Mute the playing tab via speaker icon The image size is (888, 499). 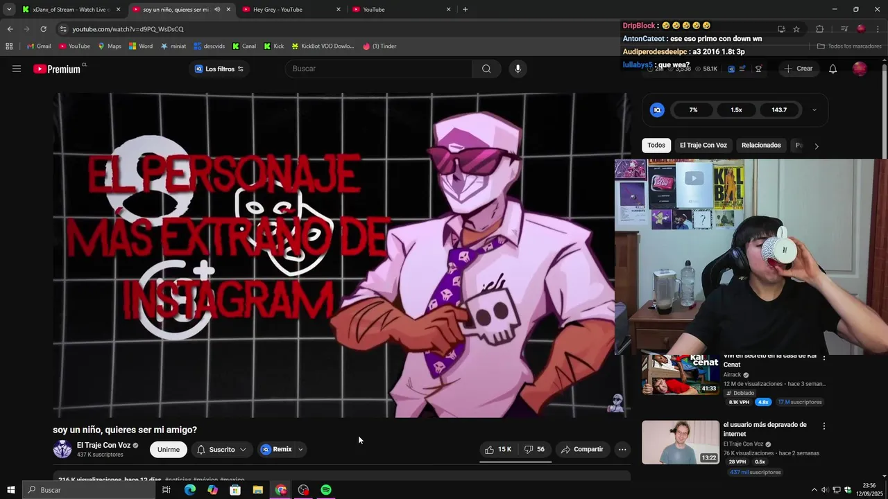pyautogui.click(x=217, y=10)
